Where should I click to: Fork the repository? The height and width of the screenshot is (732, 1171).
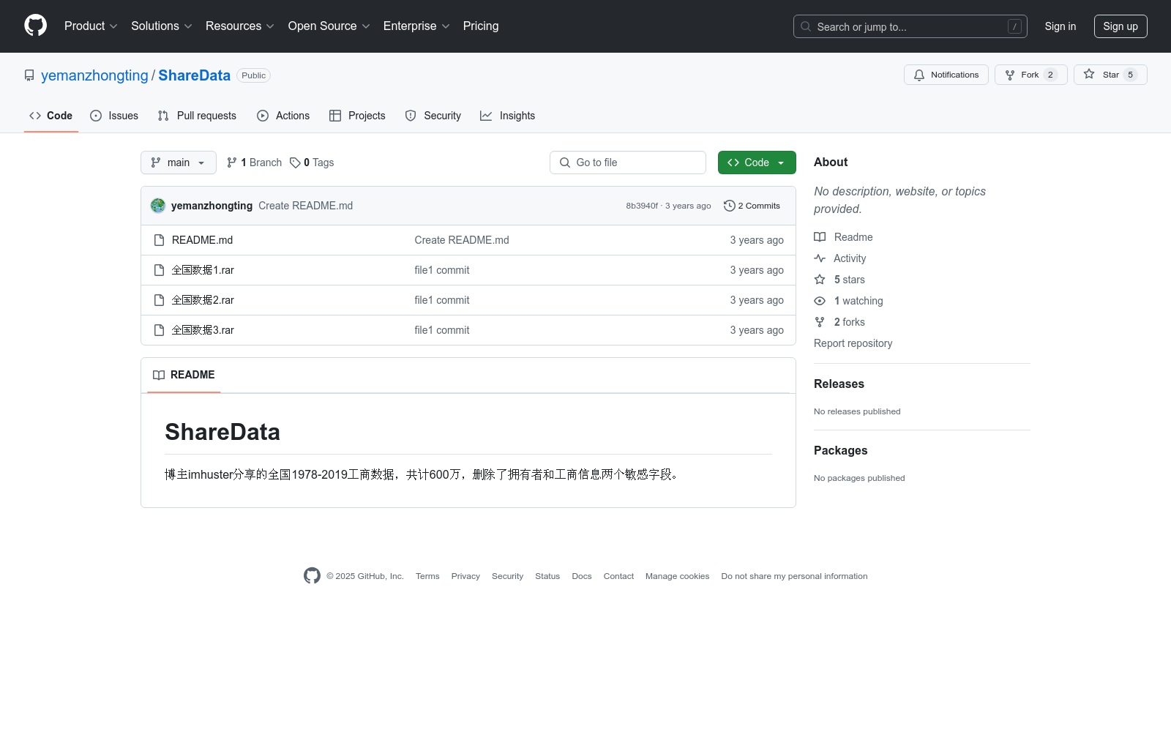point(1031,75)
